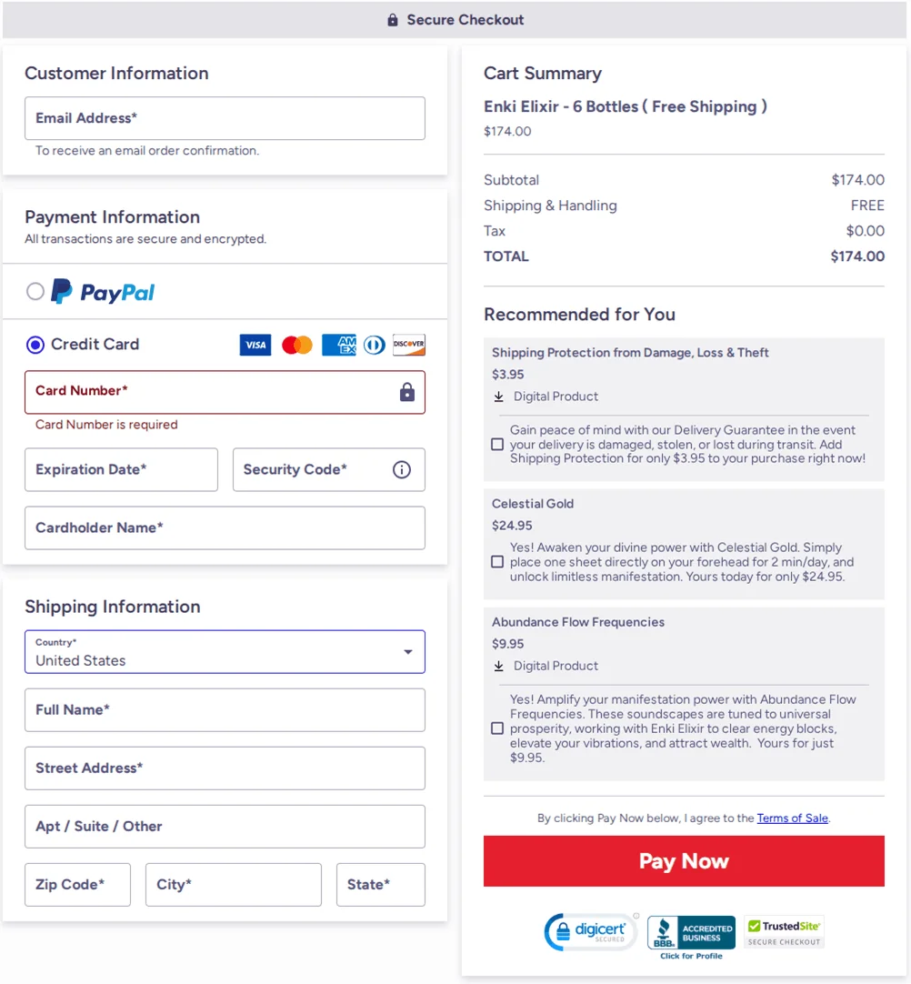
Task: Open the Country dropdown
Action: tap(225, 652)
